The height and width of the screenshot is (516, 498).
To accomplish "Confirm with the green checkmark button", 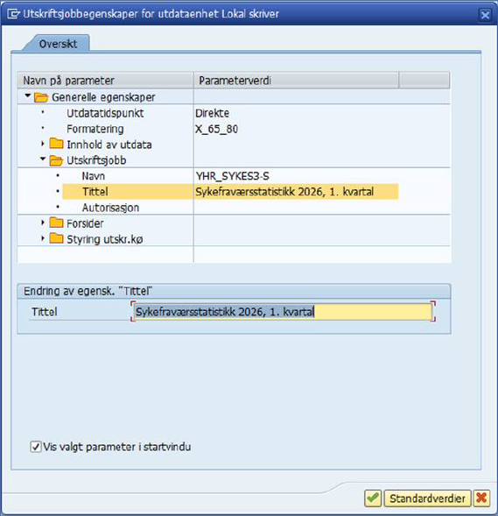I will pyautogui.click(x=373, y=498).
